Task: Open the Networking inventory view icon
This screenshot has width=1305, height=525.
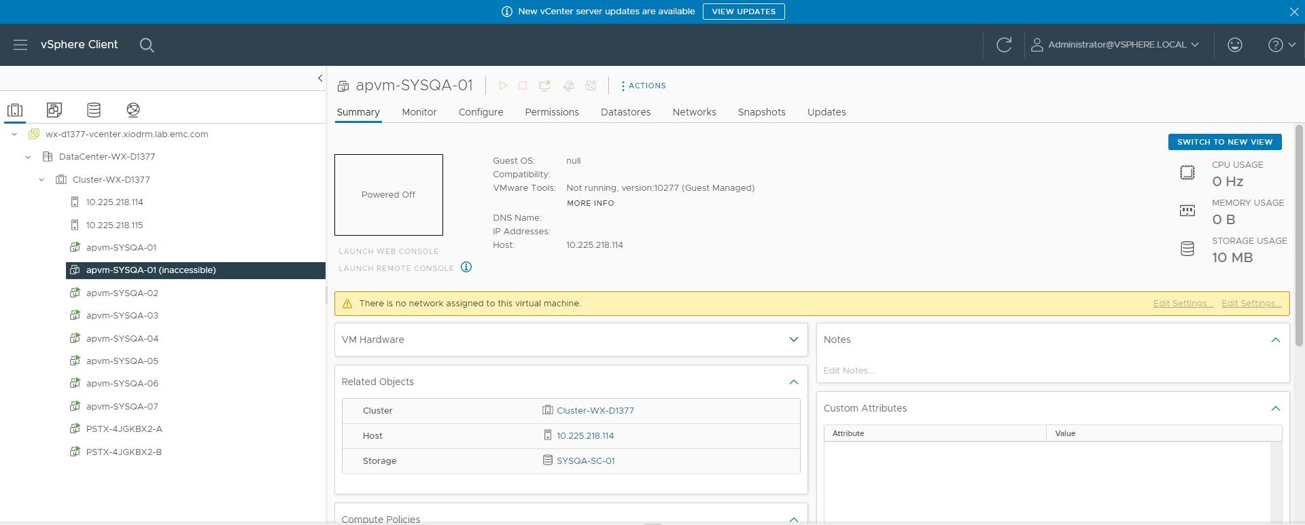Action: [133, 110]
